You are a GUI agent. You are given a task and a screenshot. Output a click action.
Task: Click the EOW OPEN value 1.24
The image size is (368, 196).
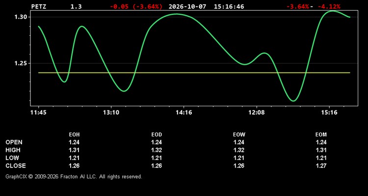(x=239, y=142)
